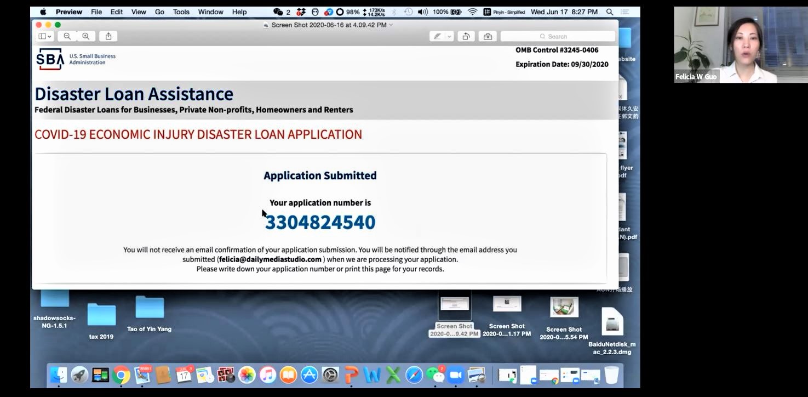
Task: Click the Rotate icon in Preview
Action: (466, 36)
